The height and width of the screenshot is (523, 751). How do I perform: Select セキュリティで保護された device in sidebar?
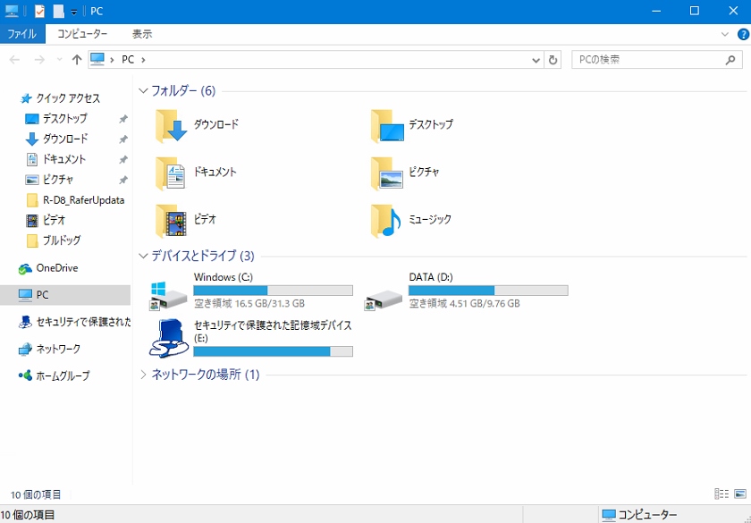(73, 323)
